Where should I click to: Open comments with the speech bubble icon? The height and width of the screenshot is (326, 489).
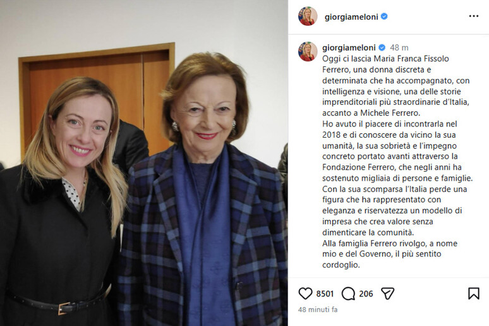(x=348, y=294)
